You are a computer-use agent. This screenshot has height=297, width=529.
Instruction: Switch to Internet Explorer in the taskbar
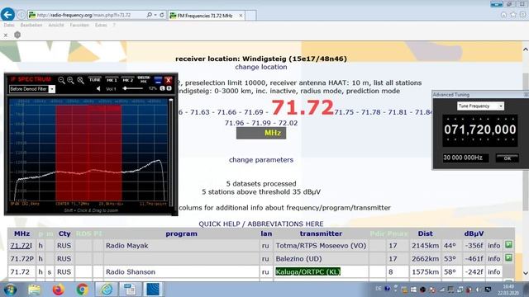click(x=107, y=290)
